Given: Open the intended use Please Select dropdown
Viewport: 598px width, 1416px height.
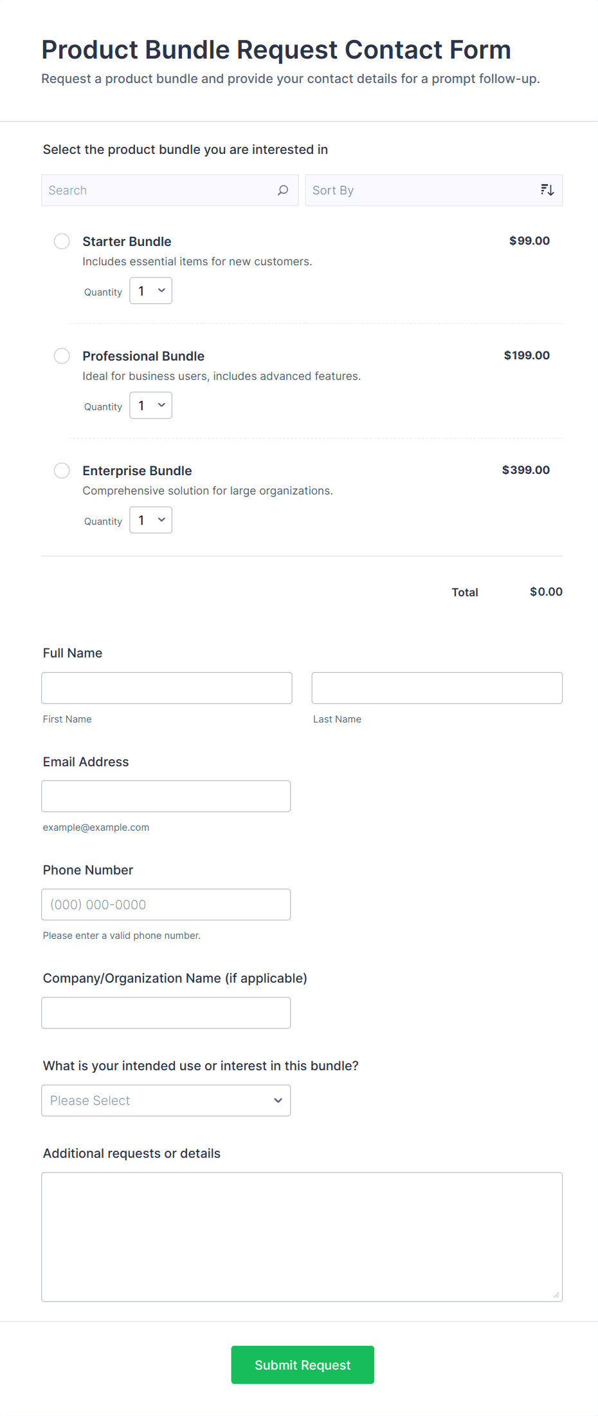Looking at the screenshot, I should pos(166,1100).
